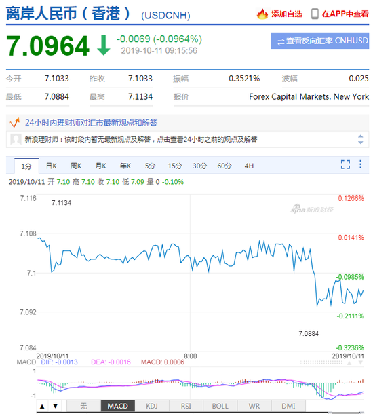
Task: Switch to the 日K chart tab
Action: [x=51, y=166]
